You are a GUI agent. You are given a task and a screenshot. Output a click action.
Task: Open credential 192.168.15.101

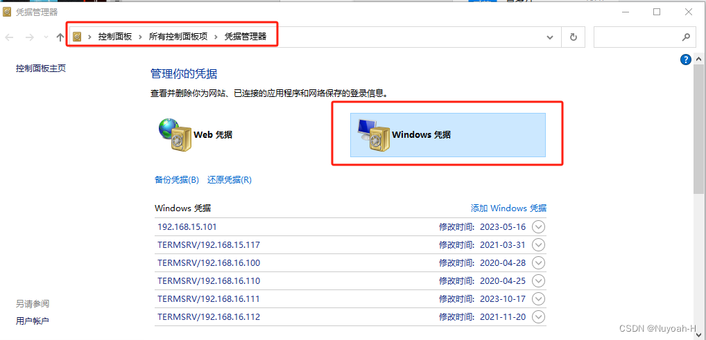point(187,227)
